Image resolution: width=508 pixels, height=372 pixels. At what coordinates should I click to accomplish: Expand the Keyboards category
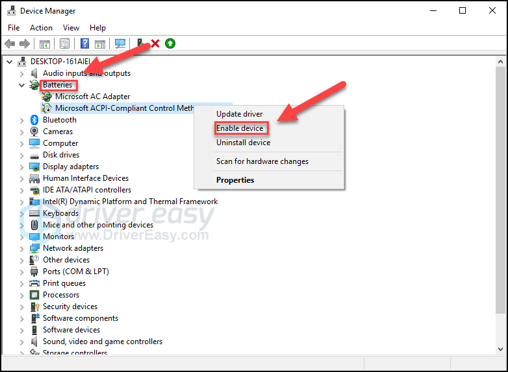click(21, 214)
